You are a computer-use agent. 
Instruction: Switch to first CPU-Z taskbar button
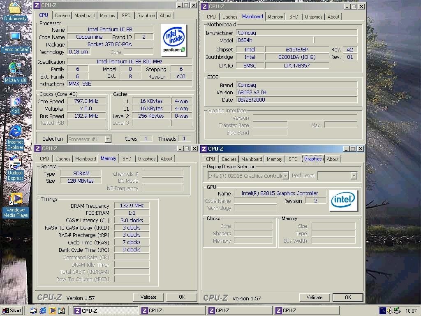pyautogui.click(x=105, y=311)
